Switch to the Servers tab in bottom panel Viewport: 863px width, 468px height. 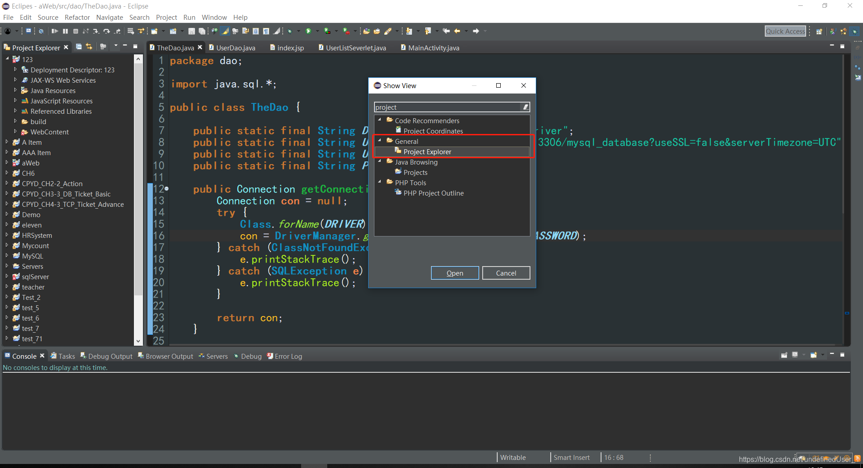coord(214,356)
